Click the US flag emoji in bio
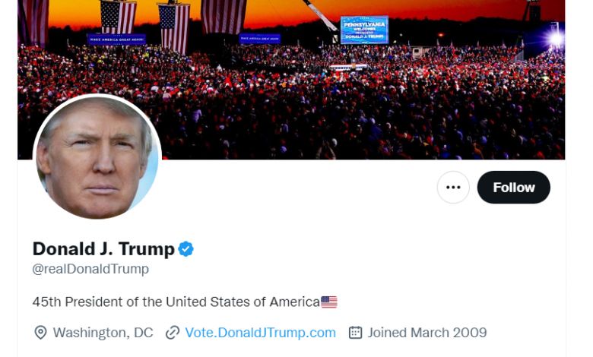This screenshot has width=593, height=357. [x=329, y=302]
